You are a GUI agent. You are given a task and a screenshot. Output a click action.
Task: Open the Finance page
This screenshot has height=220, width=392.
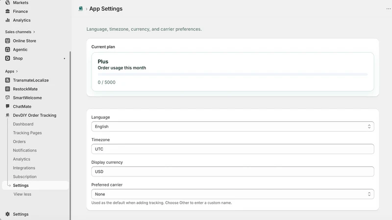click(20, 11)
